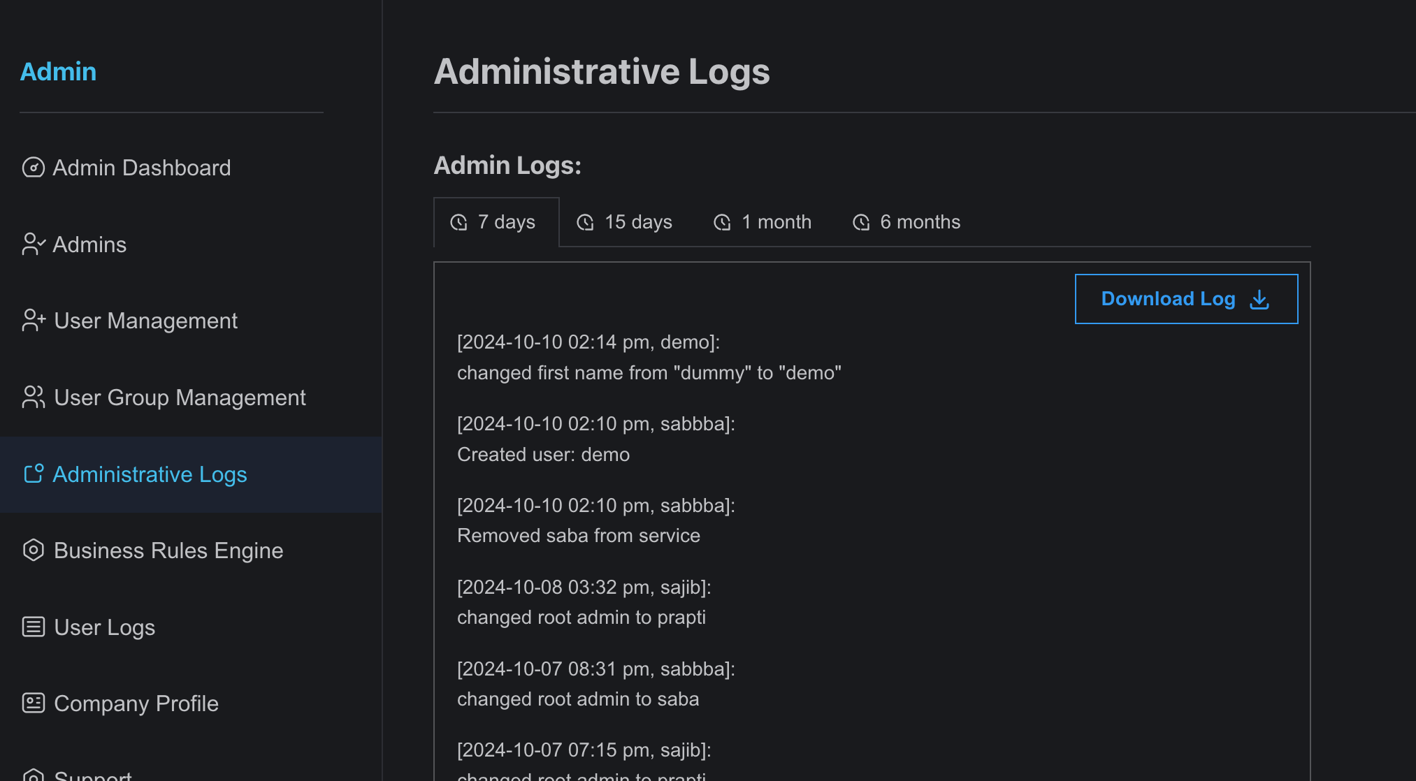The image size is (1416, 781).
Task: Click the User Management person-plus icon
Action: [x=34, y=321]
